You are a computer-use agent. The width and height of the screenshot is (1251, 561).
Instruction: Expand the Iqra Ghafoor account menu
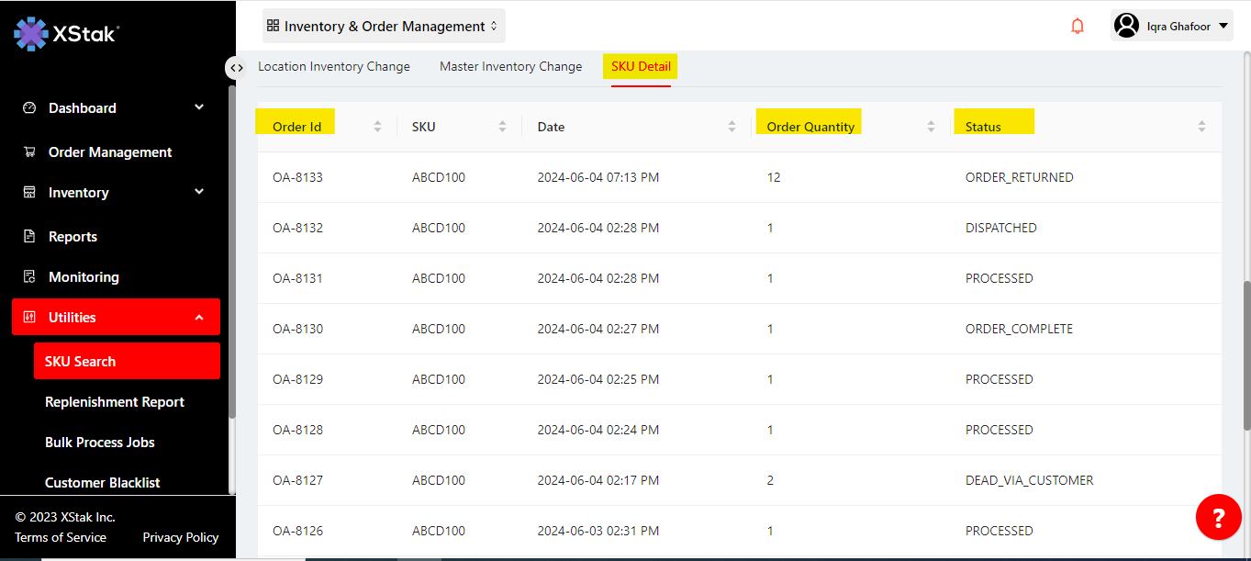tap(1223, 27)
